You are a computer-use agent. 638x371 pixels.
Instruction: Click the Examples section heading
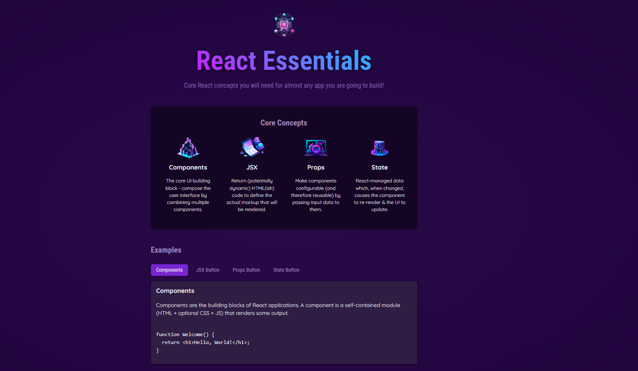point(166,250)
